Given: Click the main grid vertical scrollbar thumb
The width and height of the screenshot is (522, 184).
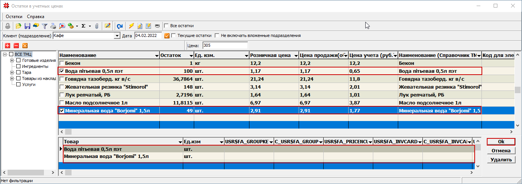Looking at the screenshot, I should 517,90.
